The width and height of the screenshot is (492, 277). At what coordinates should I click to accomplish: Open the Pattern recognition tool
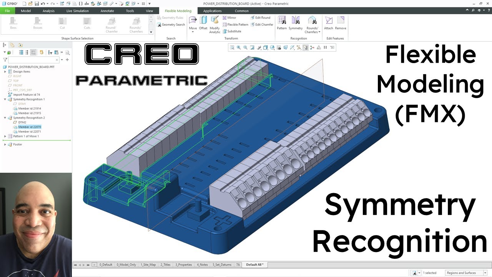pyautogui.click(x=282, y=23)
